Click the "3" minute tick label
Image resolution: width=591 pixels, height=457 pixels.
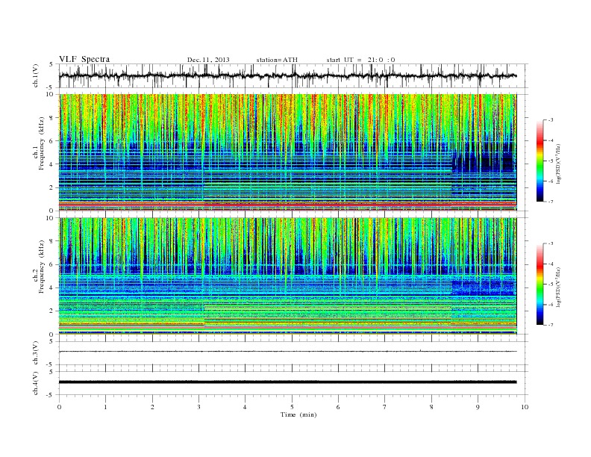tap(198, 407)
